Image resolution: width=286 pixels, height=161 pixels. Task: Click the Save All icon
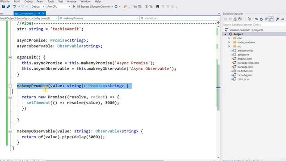(8, 7)
